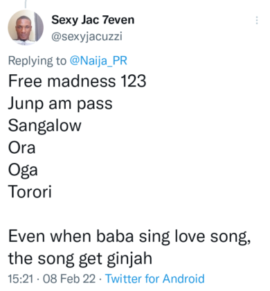Click the 'Junp am pass' line
The height and width of the screenshot is (291, 270).
(60, 104)
